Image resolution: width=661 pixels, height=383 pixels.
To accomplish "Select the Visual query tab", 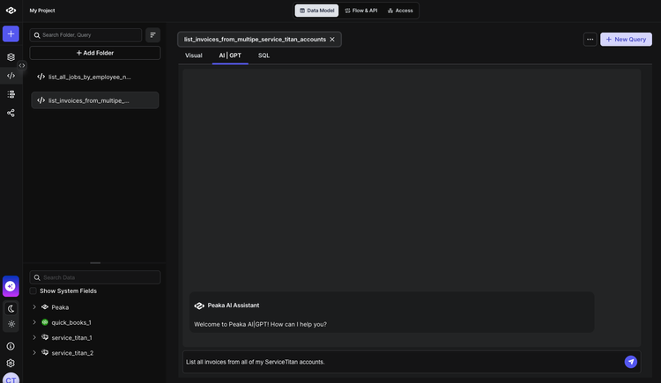I will click(194, 55).
